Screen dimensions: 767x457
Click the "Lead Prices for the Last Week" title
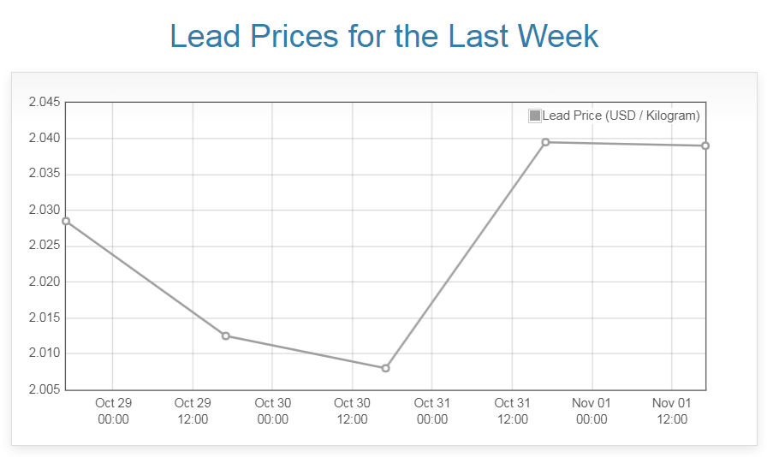[383, 36]
